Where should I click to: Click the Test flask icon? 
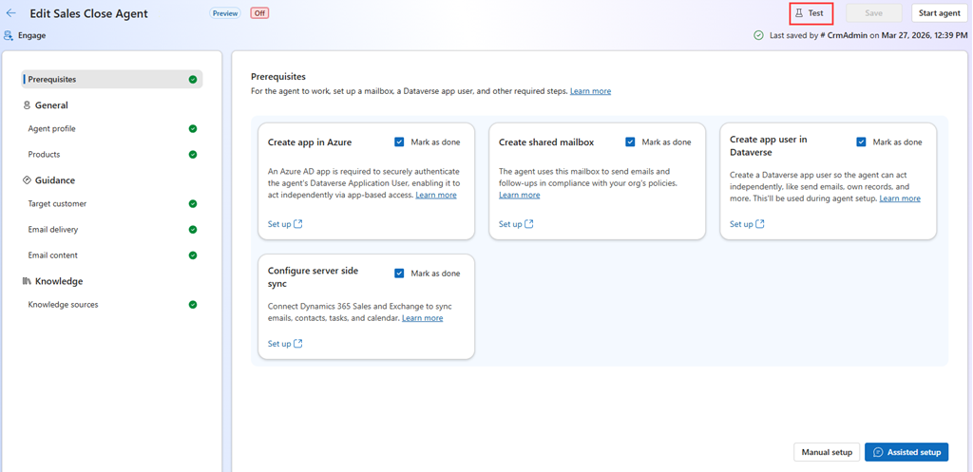tap(799, 13)
